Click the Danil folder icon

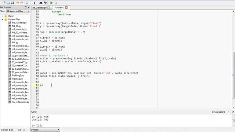click(6, 16)
